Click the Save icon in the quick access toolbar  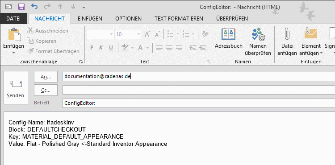(x=21, y=7)
